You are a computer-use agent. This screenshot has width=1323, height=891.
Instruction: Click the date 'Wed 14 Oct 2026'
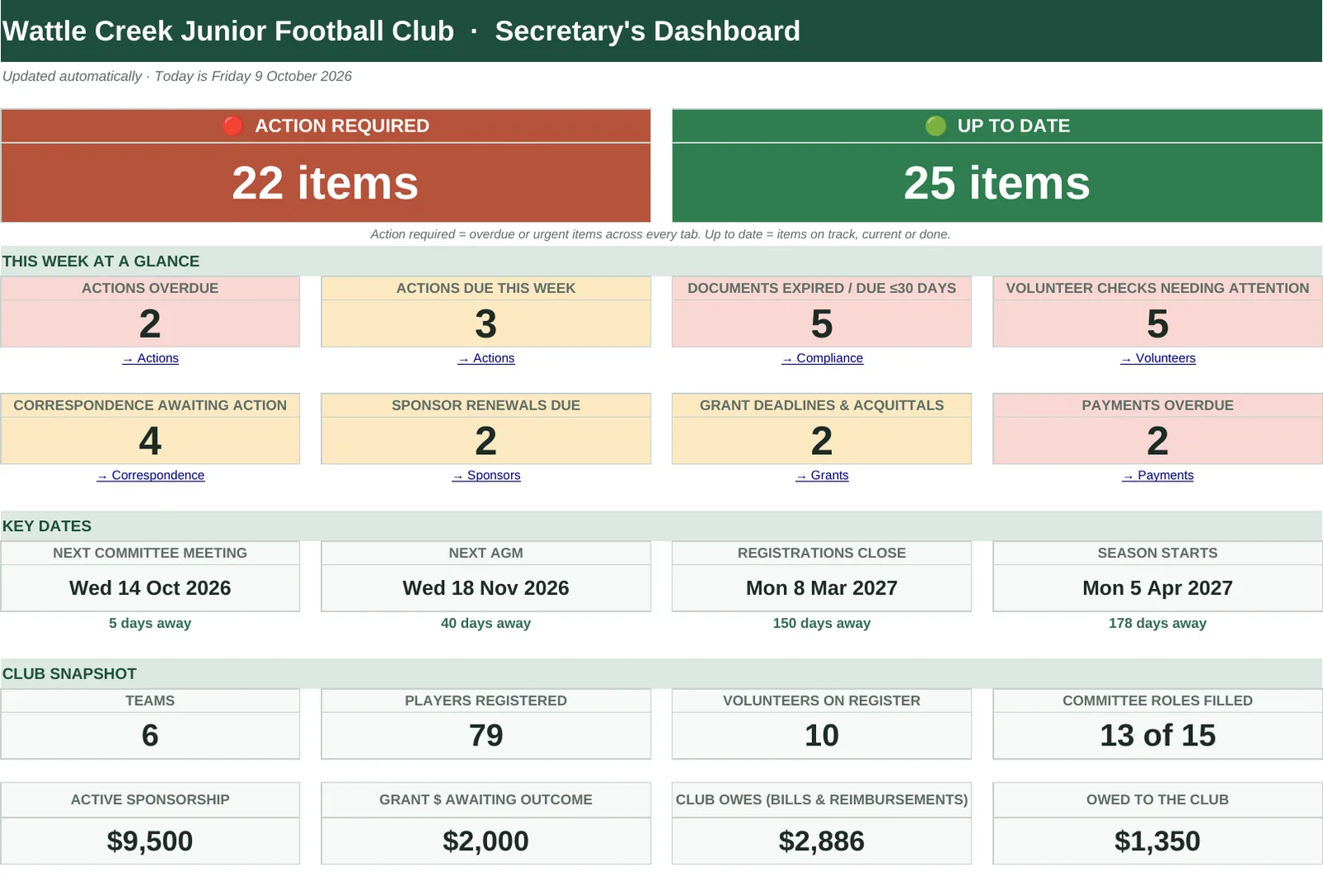pyautogui.click(x=150, y=588)
